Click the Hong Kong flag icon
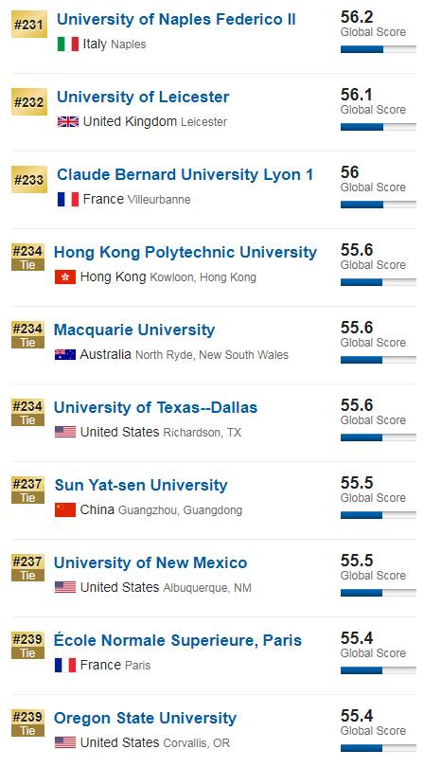The width and height of the screenshot is (424, 767). click(x=65, y=277)
